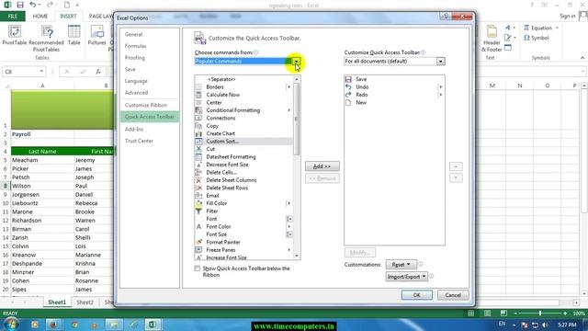Open the Name Box dropdown arrow
588x331 pixels.
pyautogui.click(x=41, y=72)
